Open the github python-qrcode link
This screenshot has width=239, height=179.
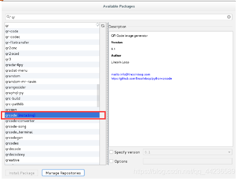142,78
